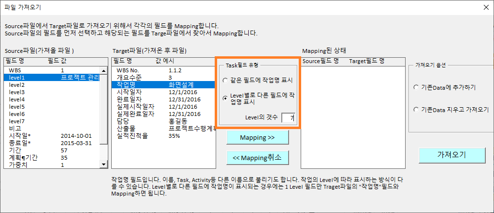Focus the 'Level의 갯수' input field

point(288,118)
